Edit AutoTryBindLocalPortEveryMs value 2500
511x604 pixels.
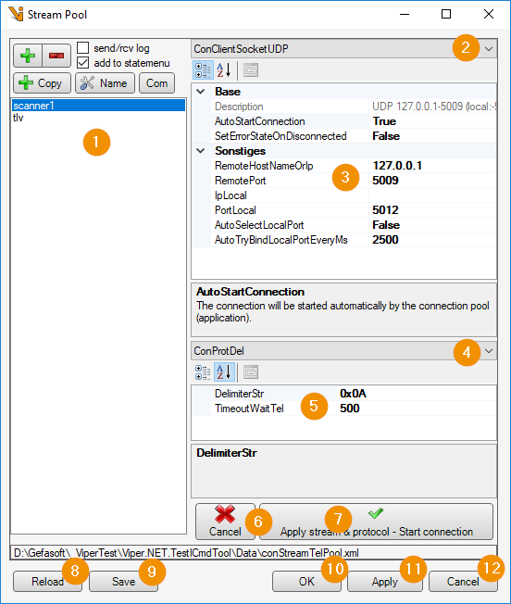click(432, 240)
